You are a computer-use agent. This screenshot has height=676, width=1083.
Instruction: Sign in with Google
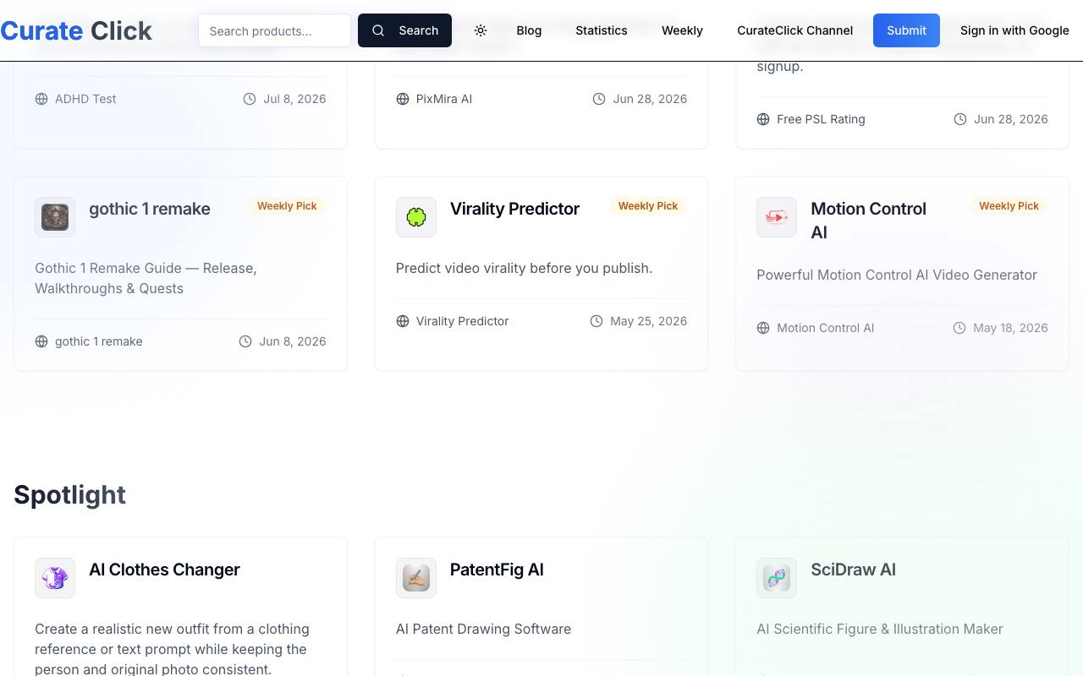pyautogui.click(x=1014, y=30)
